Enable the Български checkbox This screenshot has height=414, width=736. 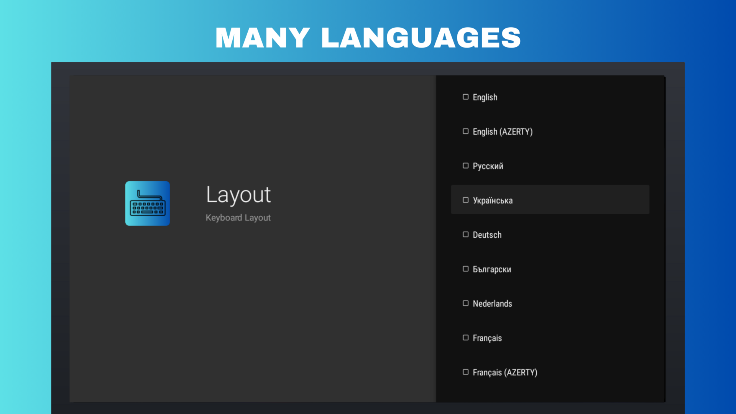pyautogui.click(x=465, y=269)
